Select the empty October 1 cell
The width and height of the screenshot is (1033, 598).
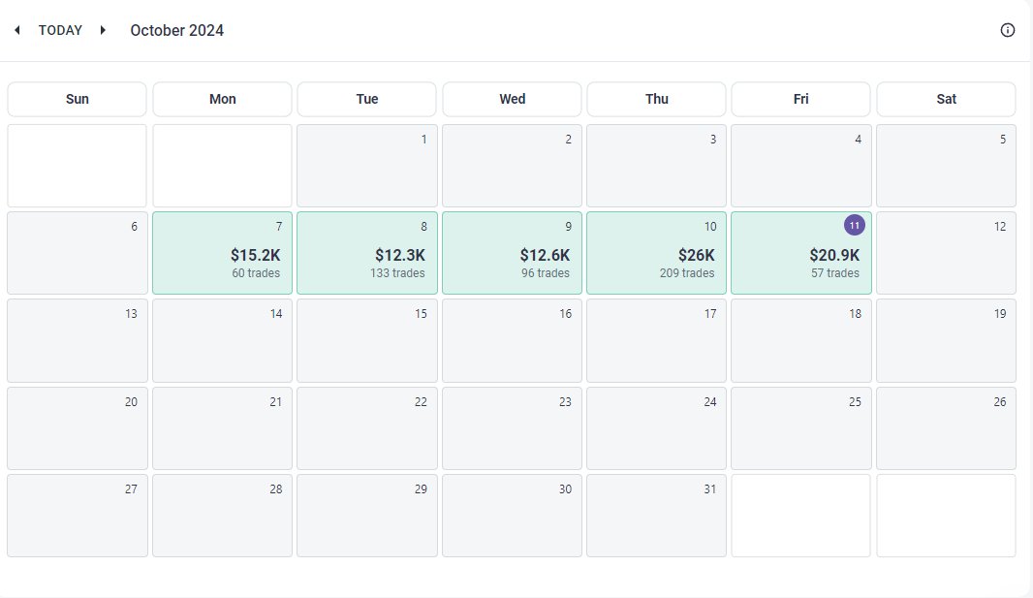367,166
